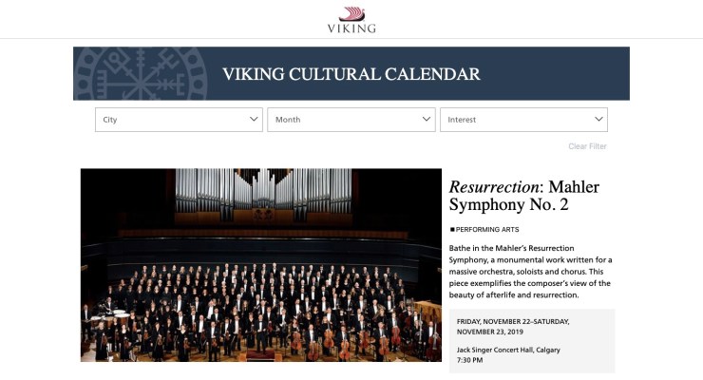This screenshot has height=380, width=703.
Task: Click the chevron arrow on the City field
Action: pyautogui.click(x=254, y=120)
